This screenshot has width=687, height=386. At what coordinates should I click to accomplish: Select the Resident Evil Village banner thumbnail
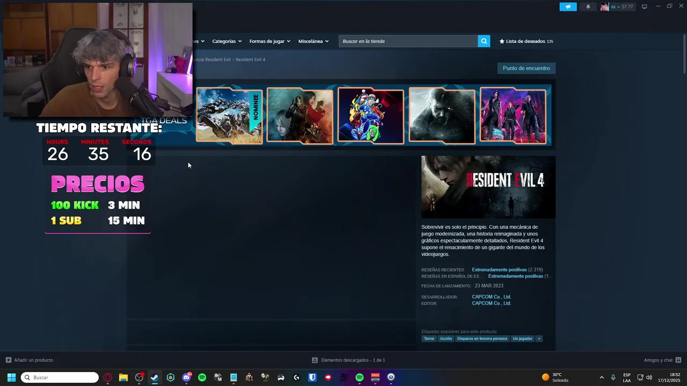point(442,116)
